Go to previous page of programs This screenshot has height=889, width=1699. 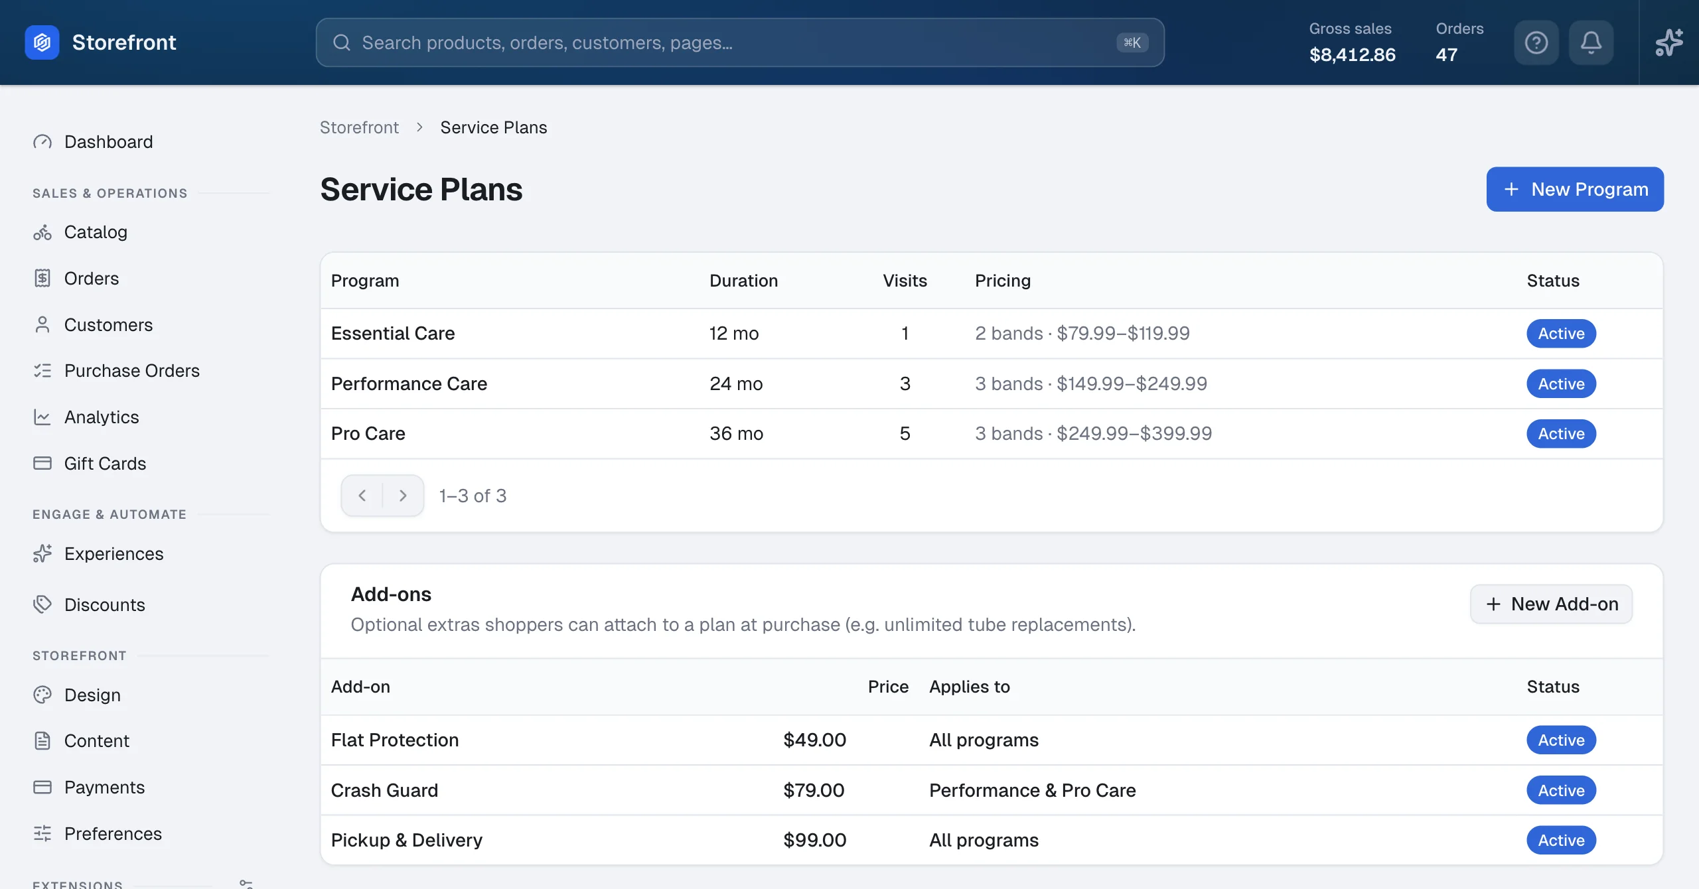click(x=362, y=496)
